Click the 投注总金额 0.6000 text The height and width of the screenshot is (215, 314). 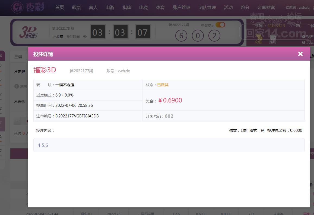tap(285, 130)
